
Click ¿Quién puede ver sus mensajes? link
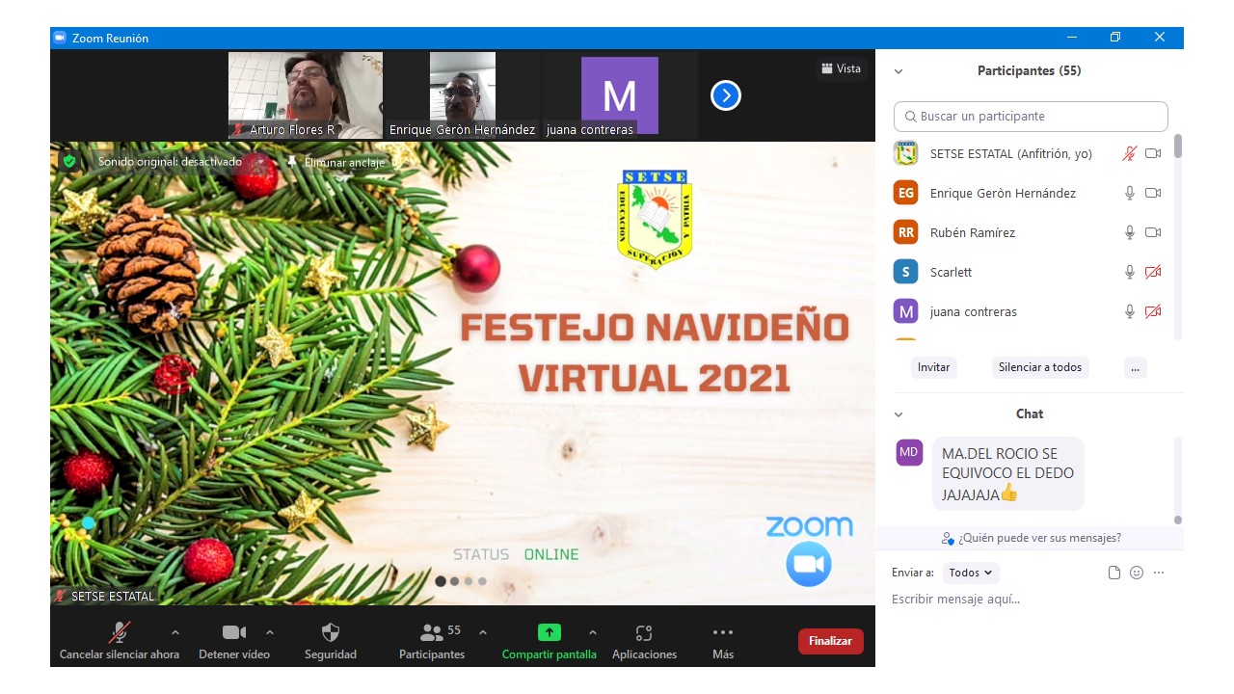tap(1032, 538)
